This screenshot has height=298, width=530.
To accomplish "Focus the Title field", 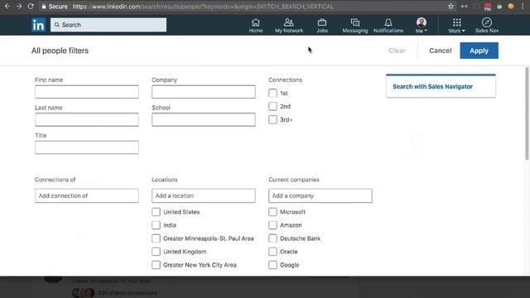I will 87,147.
